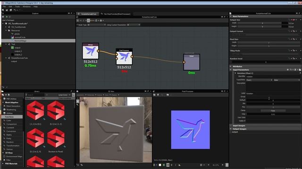Image resolution: width=302 pixels, height=169 pixels.
Task: Click the green channel swatch in 2D view
Action: (x=164, y=165)
